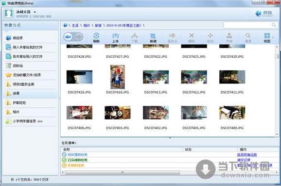The image size is (281, 186).
Task: Click the file name DSC07421.JPG
Action: 194,56
